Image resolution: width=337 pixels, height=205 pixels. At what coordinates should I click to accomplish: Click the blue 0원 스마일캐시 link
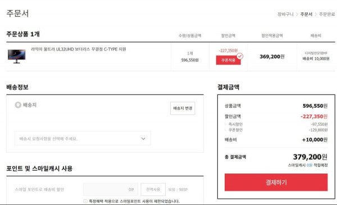coord(309,165)
